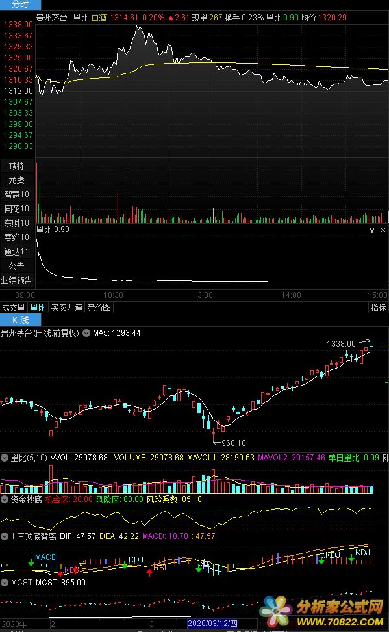Click the green arrow under the MACD signal label

tap(31, 562)
